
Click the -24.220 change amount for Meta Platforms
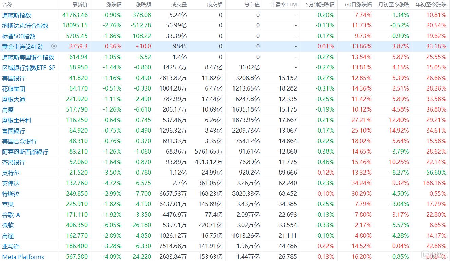[x=140, y=257]
